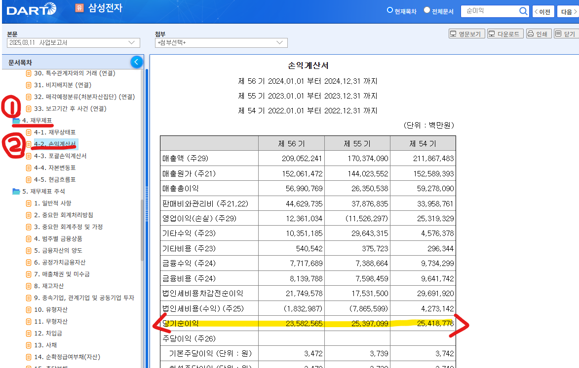Select 4-5. 현금흐름표 in the document tree
This screenshot has height=368, width=579.
(x=55, y=179)
